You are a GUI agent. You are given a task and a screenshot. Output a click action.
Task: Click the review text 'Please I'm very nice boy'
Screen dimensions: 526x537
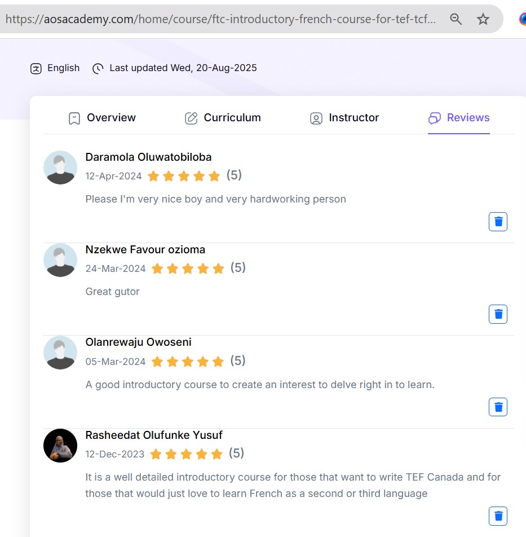(x=215, y=199)
